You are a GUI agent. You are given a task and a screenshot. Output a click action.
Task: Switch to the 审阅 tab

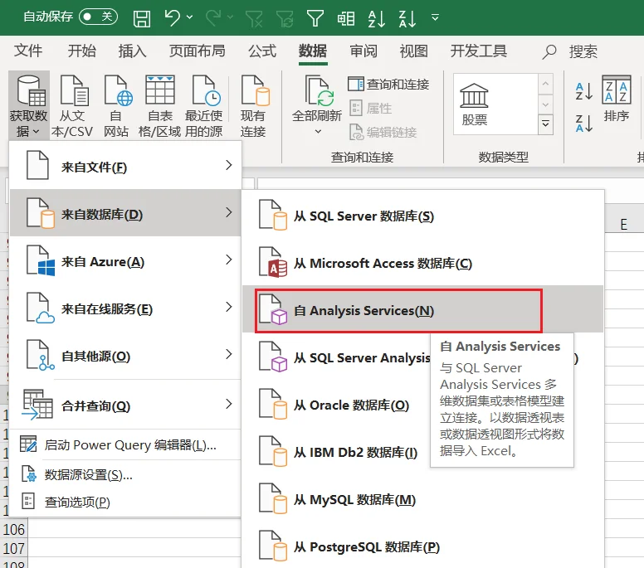(363, 51)
